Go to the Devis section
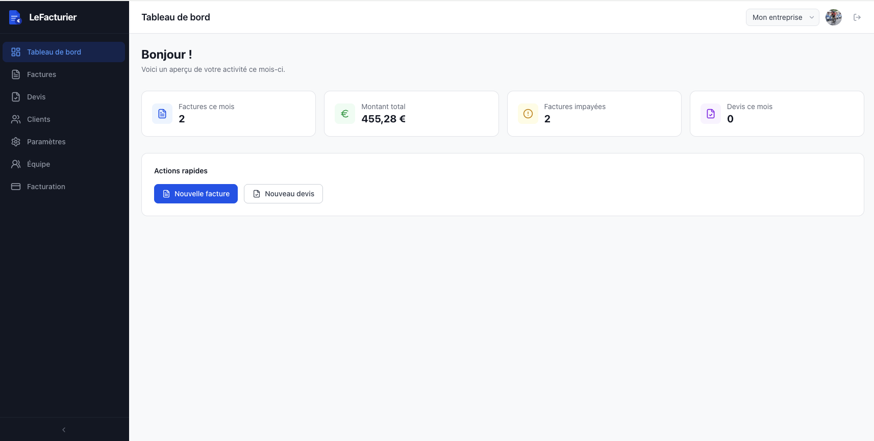This screenshot has height=441, width=874. point(36,97)
